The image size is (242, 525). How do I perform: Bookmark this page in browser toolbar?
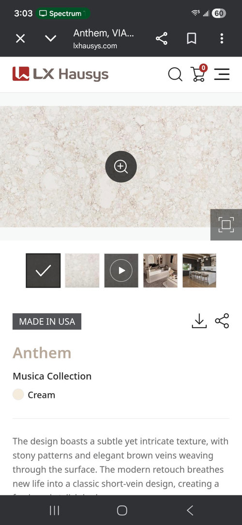point(191,39)
